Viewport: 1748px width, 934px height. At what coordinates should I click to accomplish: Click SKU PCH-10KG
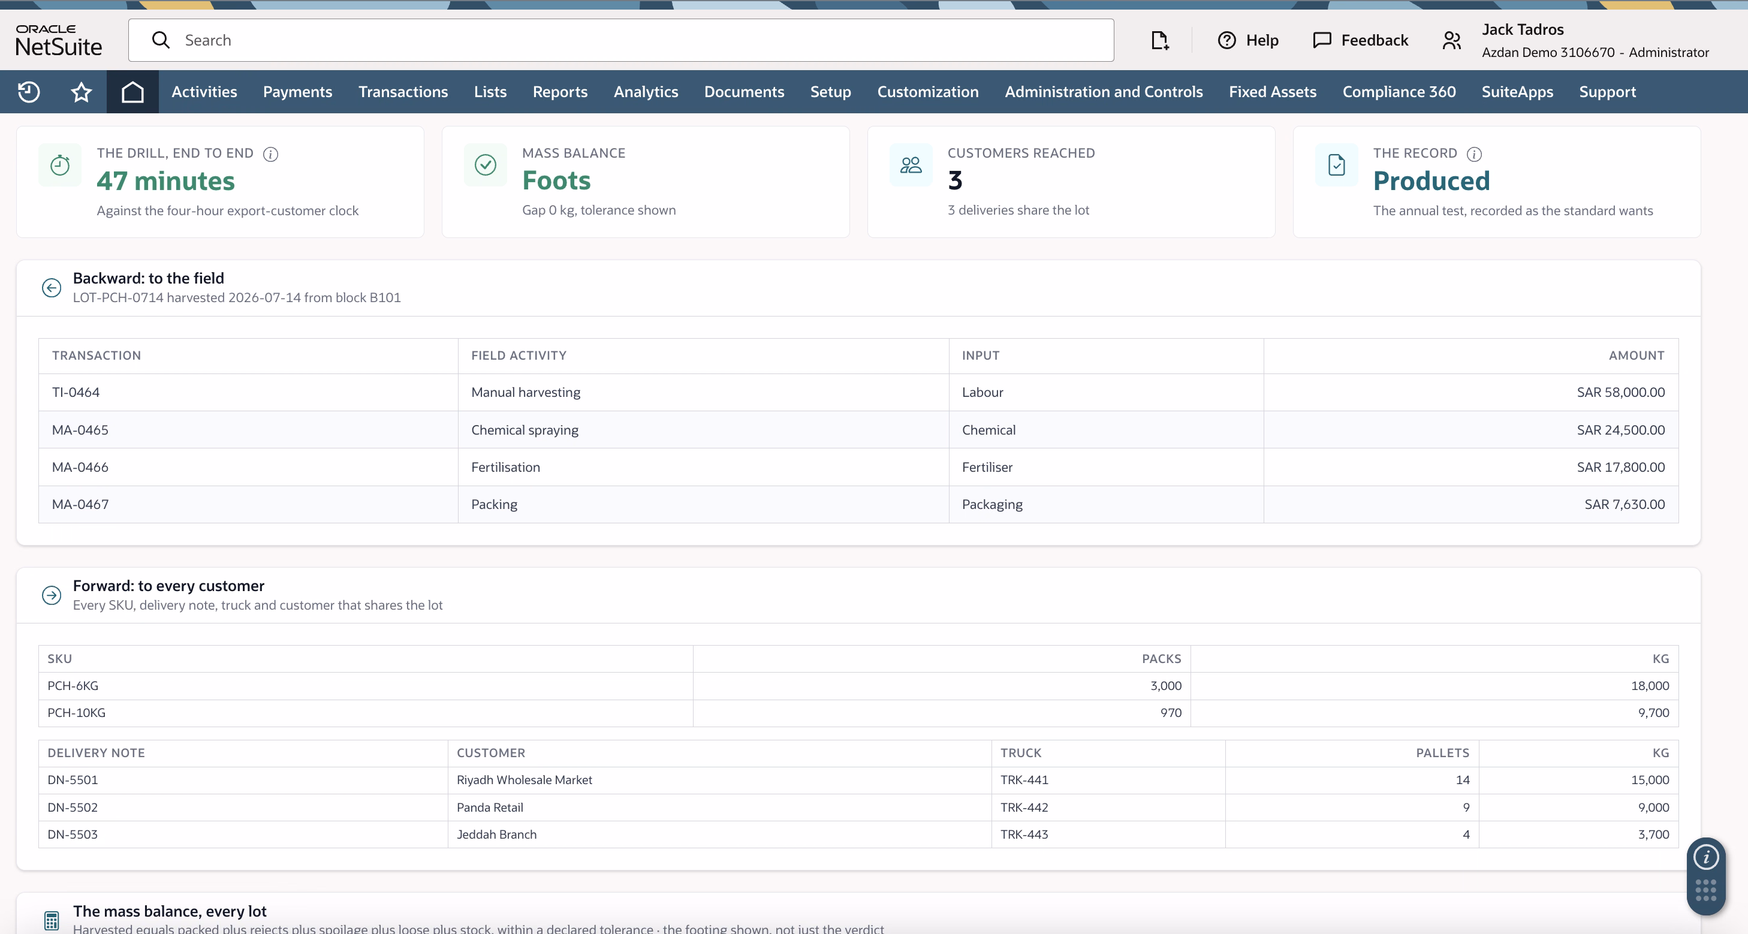(77, 713)
